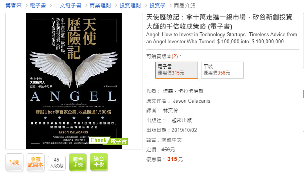Open the 商業理財 breadcrumb category
The height and width of the screenshot is (174, 304).
click(x=100, y=5)
